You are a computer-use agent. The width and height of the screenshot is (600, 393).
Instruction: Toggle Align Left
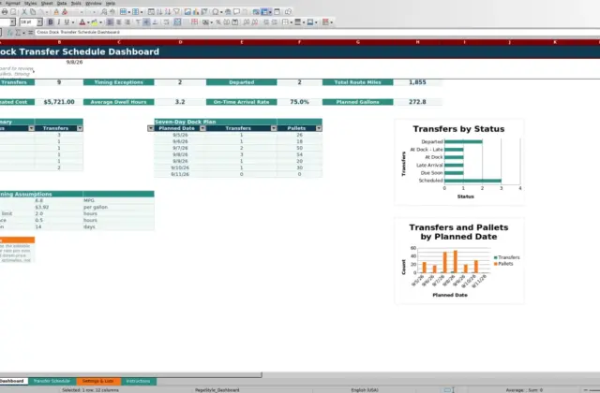(x=110, y=22)
